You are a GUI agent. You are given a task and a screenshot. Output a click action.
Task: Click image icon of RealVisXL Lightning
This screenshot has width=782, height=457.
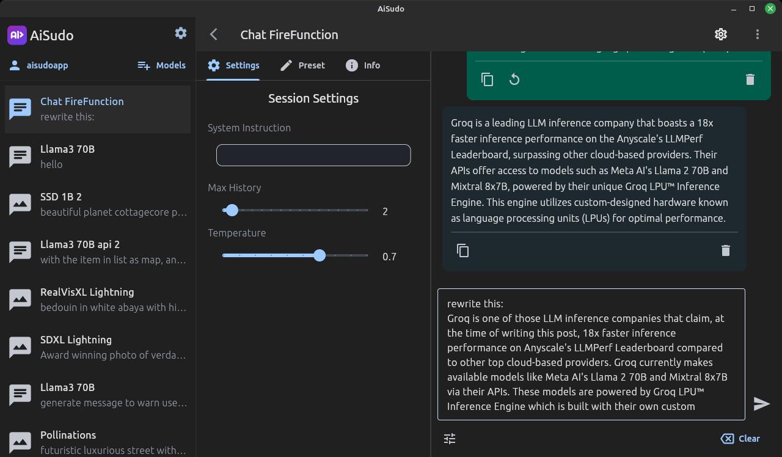point(20,299)
